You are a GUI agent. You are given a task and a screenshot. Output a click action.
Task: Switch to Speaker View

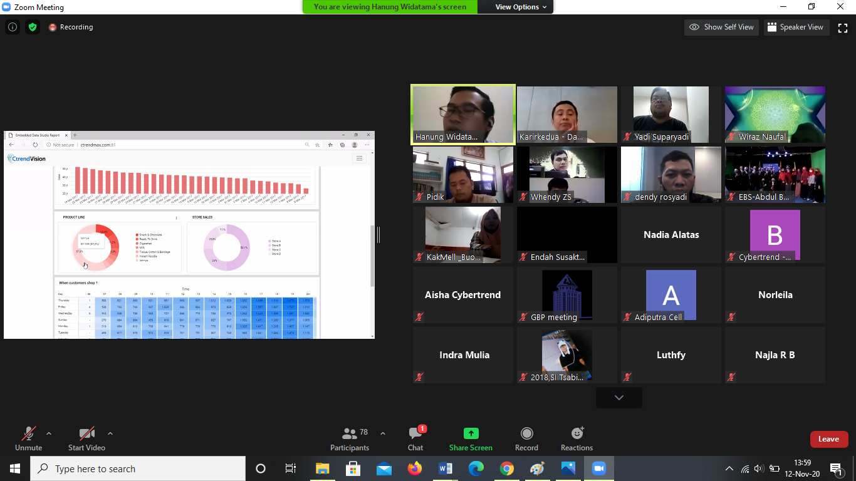[x=795, y=27]
